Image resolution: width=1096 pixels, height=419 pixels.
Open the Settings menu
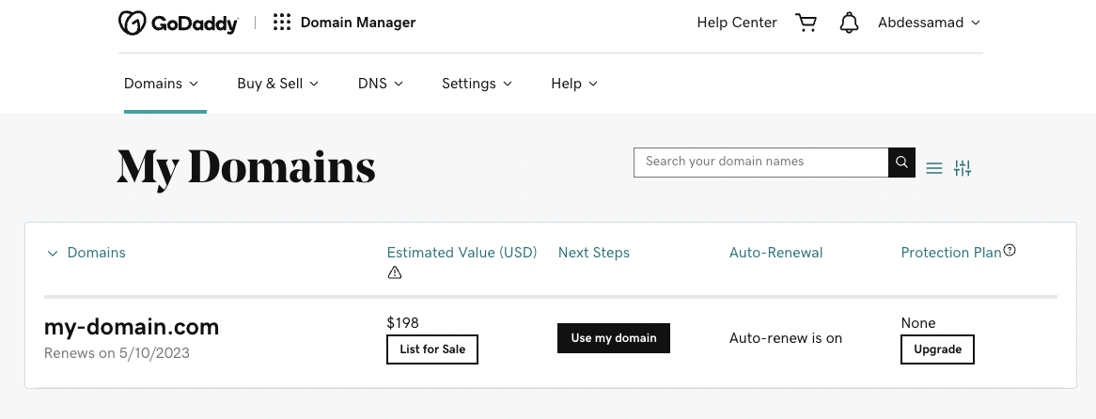pos(477,84)
